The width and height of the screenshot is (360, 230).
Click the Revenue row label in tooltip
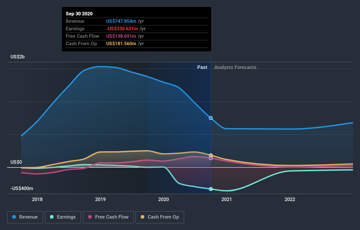[x=75, y=21]
